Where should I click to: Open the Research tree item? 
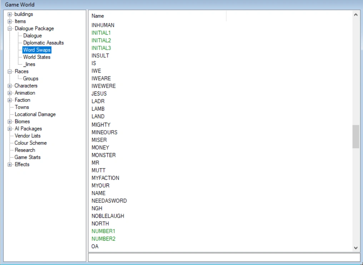click(25, 150)
